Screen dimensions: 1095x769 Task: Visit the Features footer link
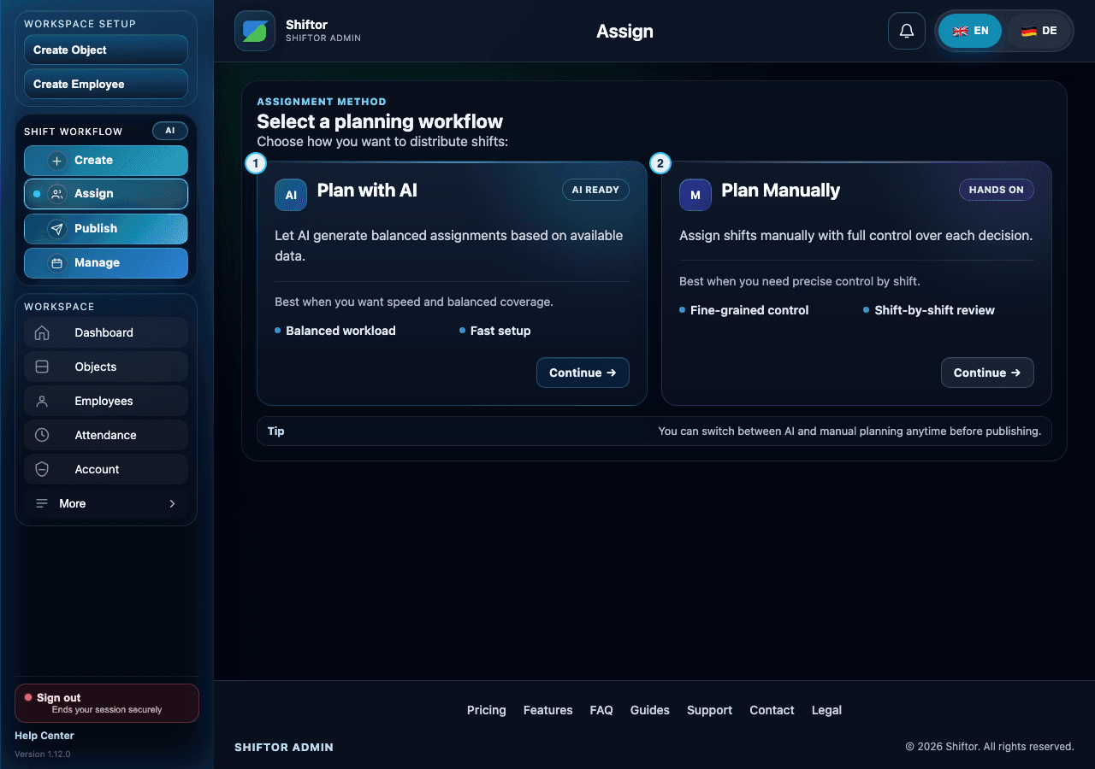548,710
